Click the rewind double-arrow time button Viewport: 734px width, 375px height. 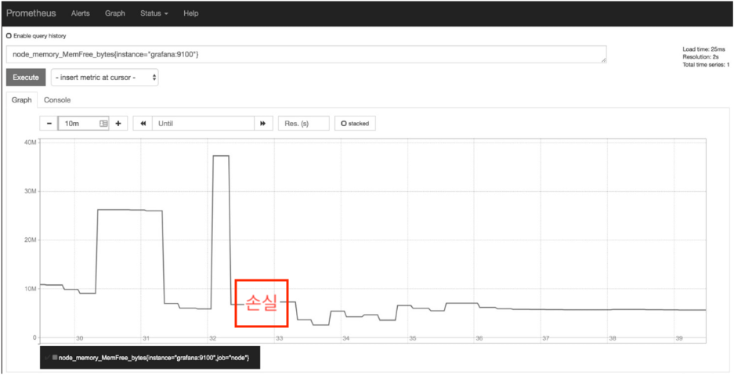[x=143, y=124]
